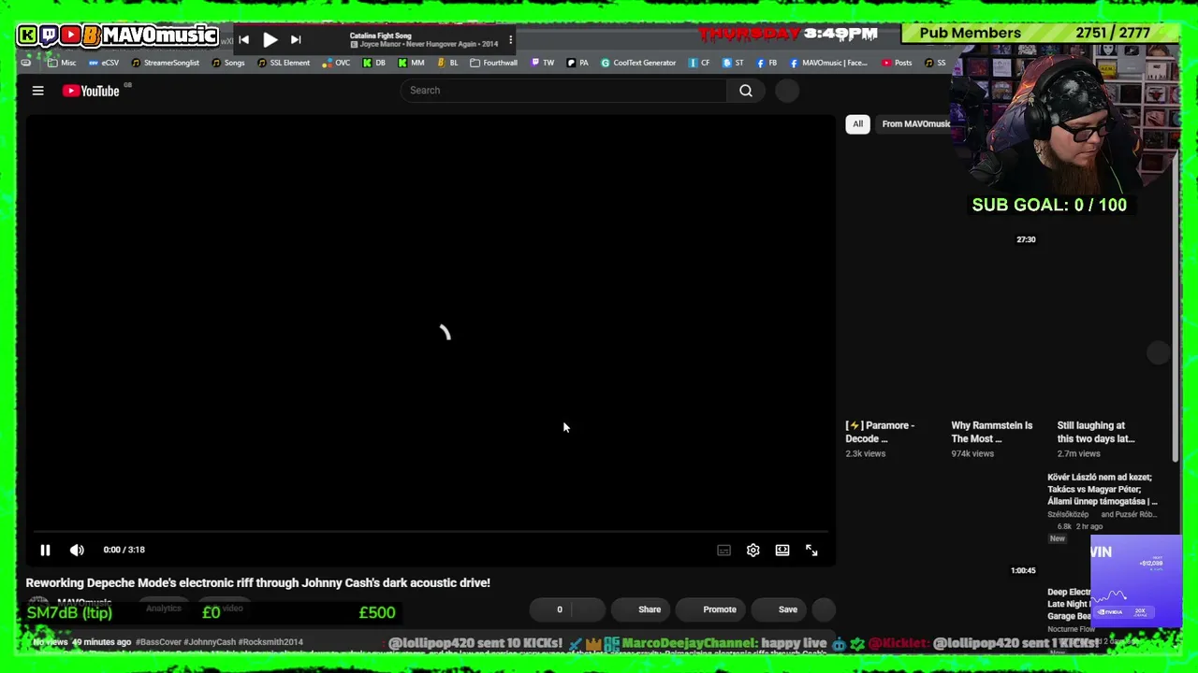This screenshot has height=673, width=1198.
Task: Click into the YouTube Search field
Action: point(563,91)
